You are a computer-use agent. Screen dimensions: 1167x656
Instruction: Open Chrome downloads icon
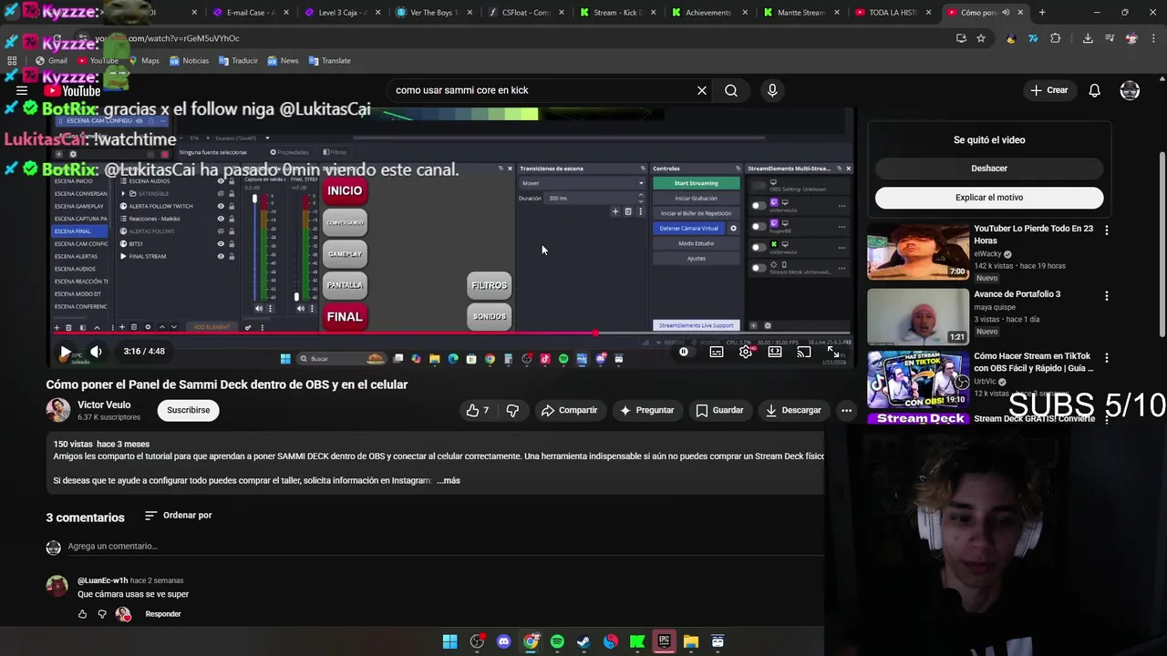click(x=1088, y=38)
